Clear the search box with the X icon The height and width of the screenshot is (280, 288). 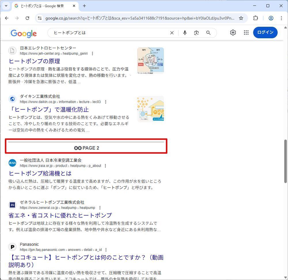(172, 33)
